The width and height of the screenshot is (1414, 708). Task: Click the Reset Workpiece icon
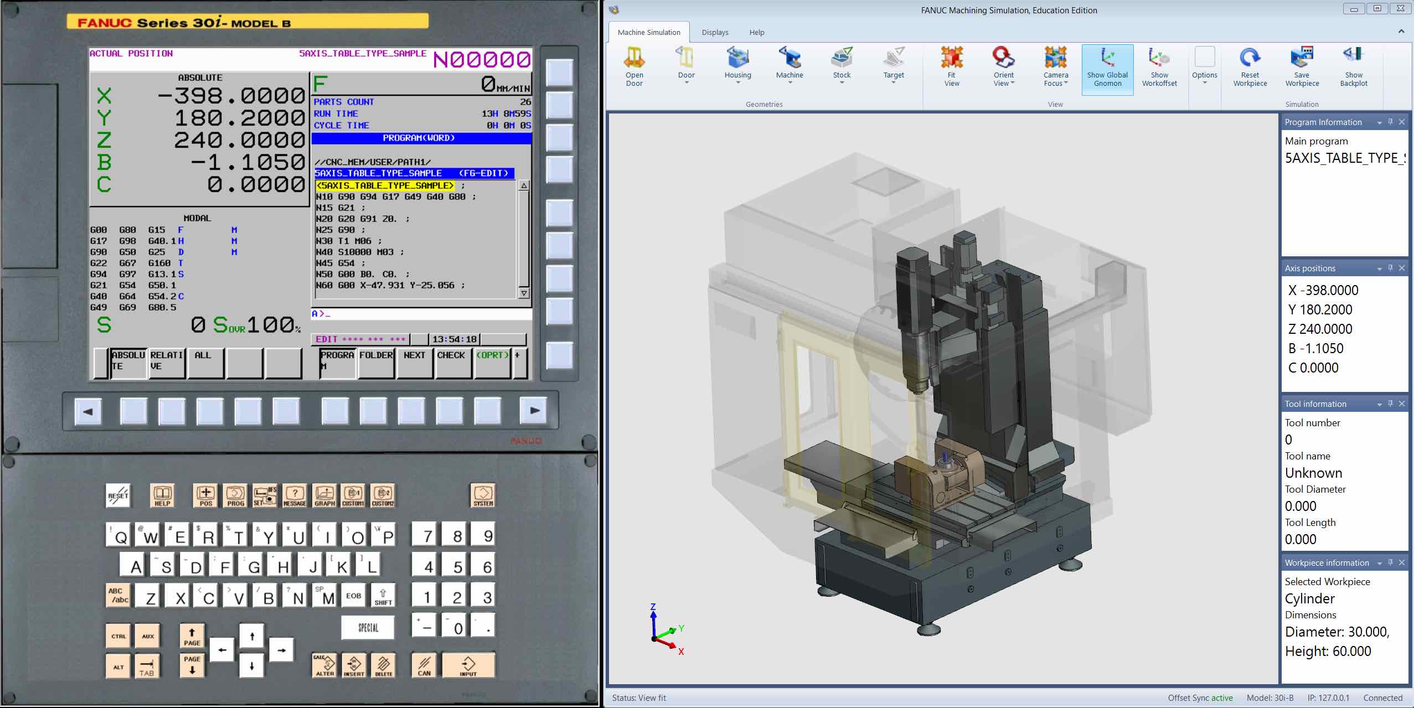pyautogui.click(x=1250, y=65)
